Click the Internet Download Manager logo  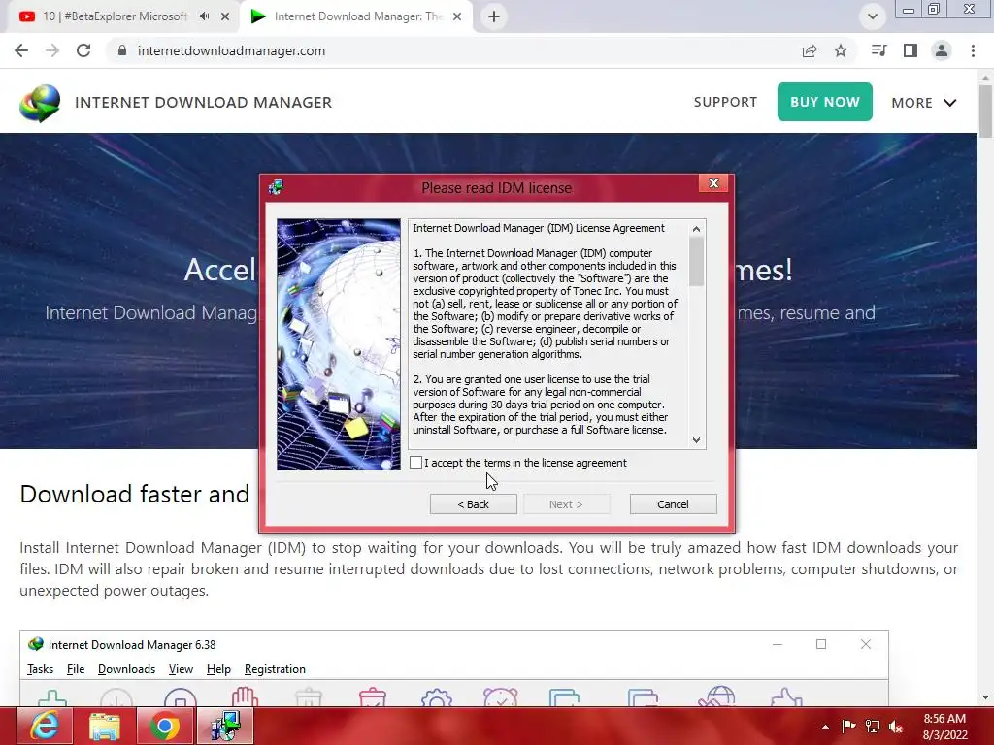coord(40,103)
